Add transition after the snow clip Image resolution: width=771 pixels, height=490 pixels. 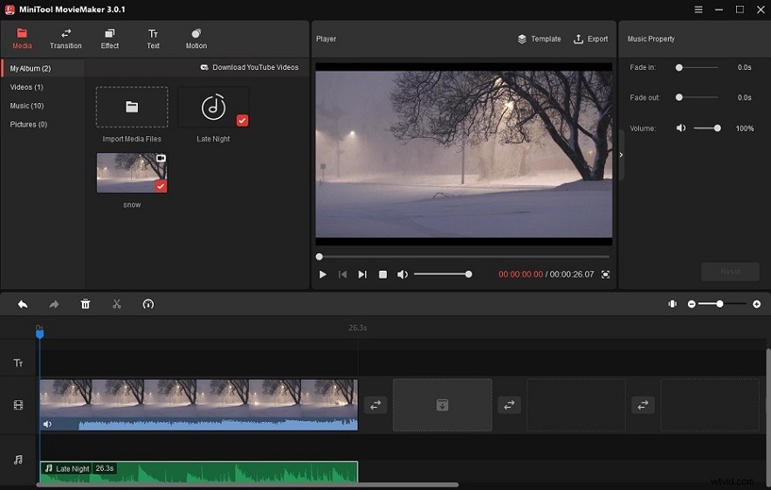375,405
